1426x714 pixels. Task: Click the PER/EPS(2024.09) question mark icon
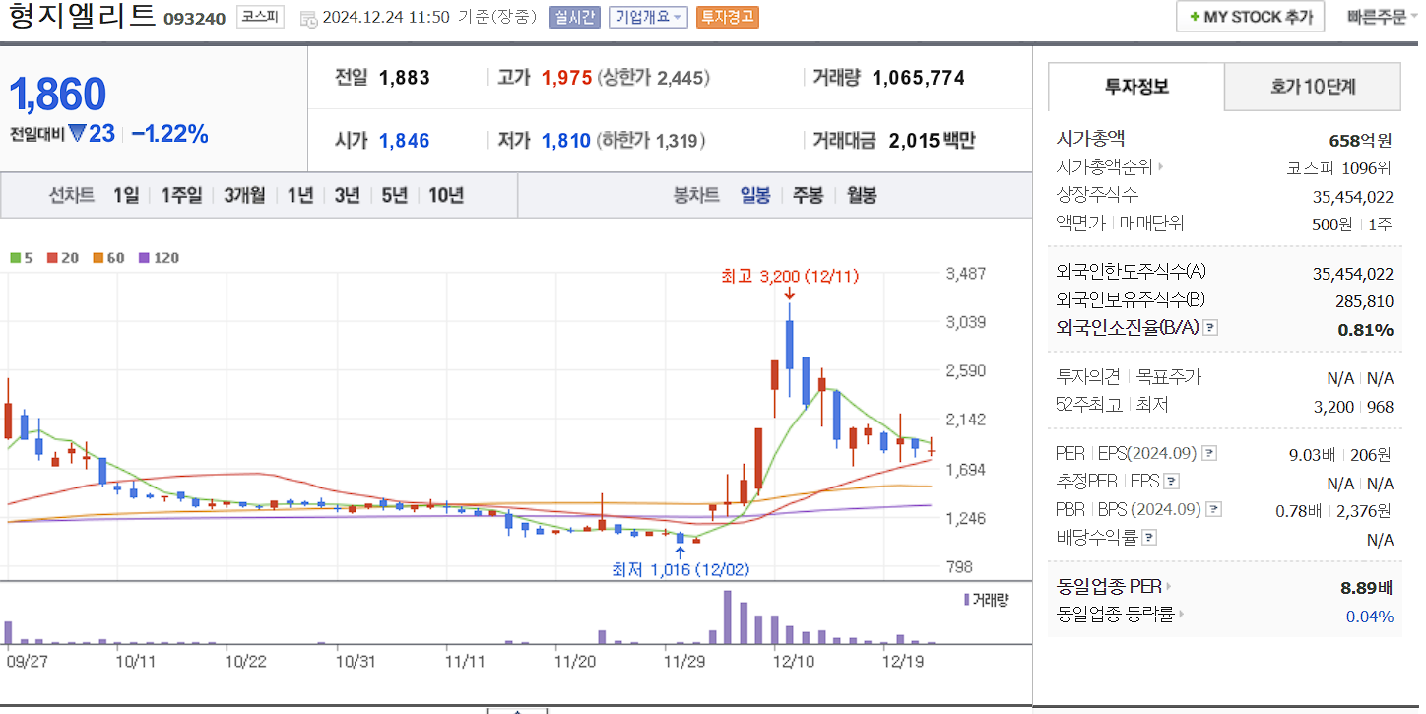(1209, 453)
